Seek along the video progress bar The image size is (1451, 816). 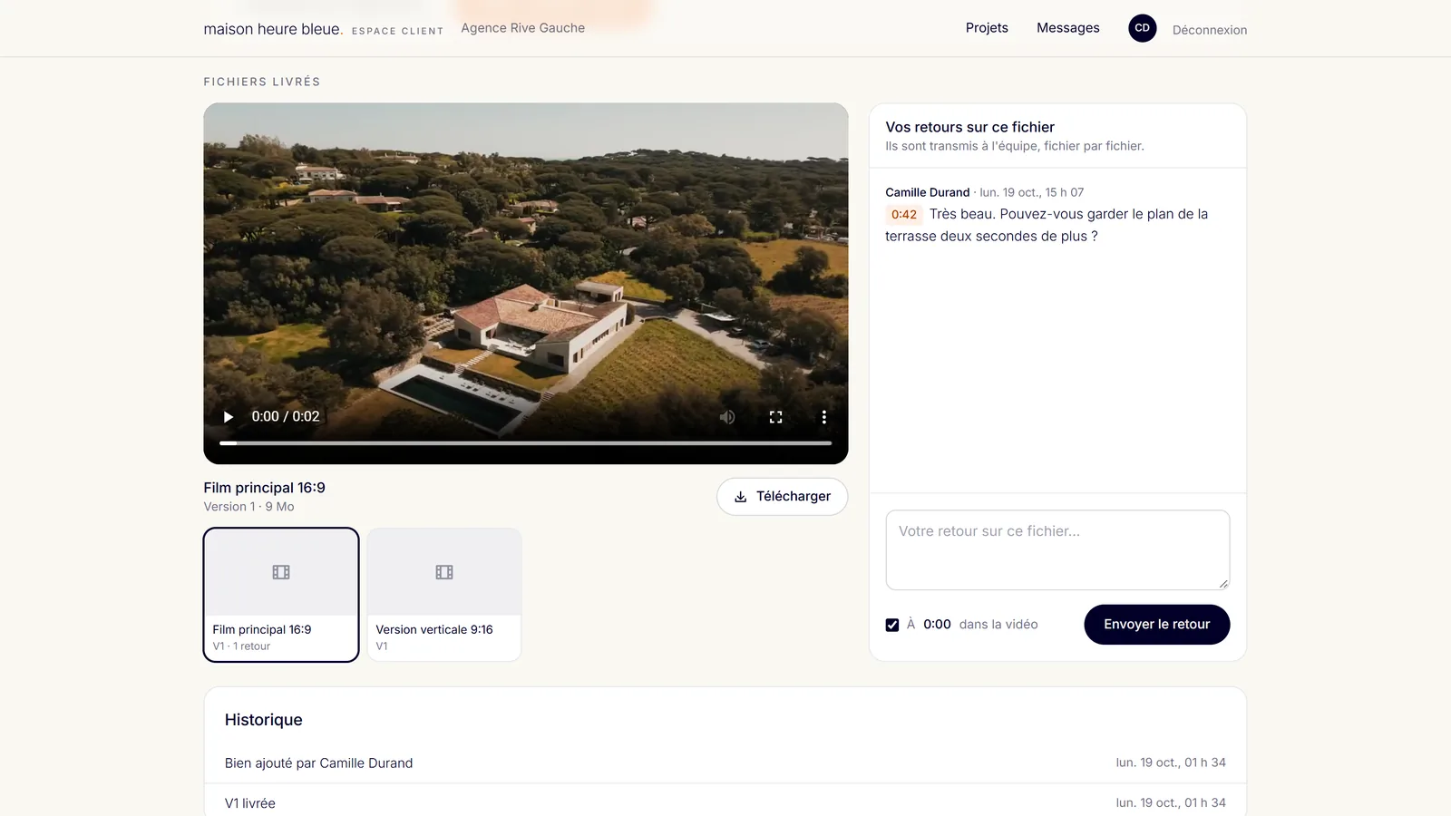pyautogui.click(x=525, y=443)
